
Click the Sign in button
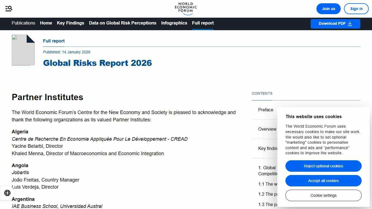[356, 8]
